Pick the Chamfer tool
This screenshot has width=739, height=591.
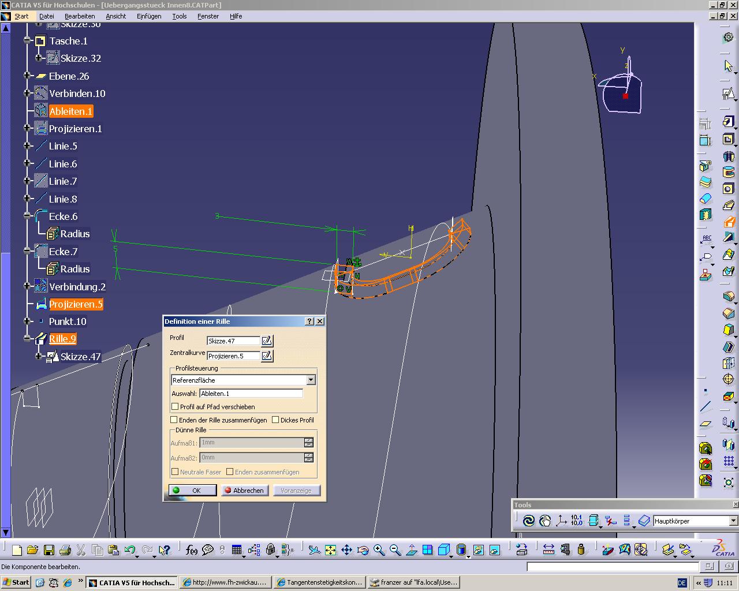729,313
